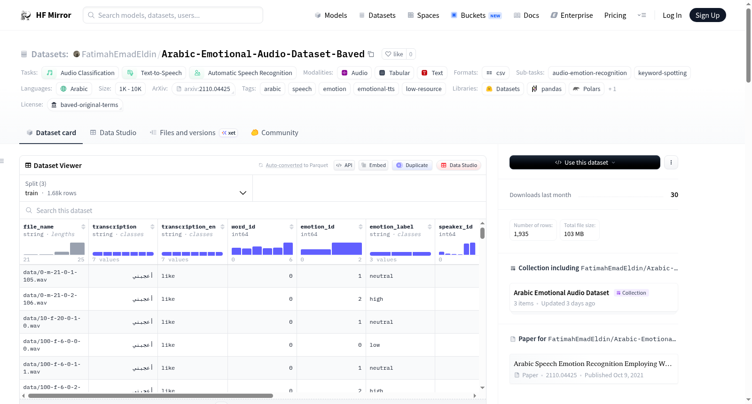Click the Log In link
Image resolution: width=752 pixels, height=404 pixels.
pyautogui.click(x=672, y=15)
